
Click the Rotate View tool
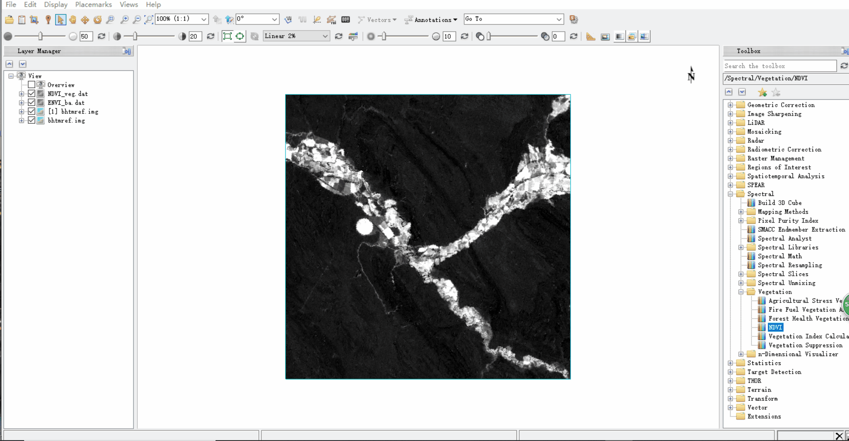click(98, 19)
